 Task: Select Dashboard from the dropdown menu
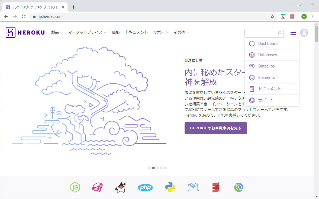coord(272,43)
